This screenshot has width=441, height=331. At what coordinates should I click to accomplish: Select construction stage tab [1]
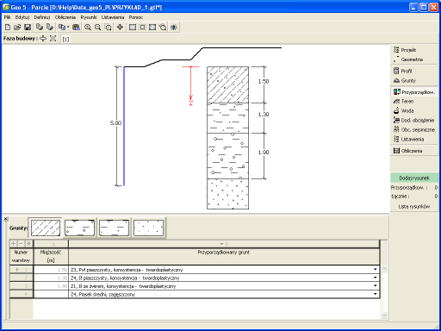click(x=65, y=39)
